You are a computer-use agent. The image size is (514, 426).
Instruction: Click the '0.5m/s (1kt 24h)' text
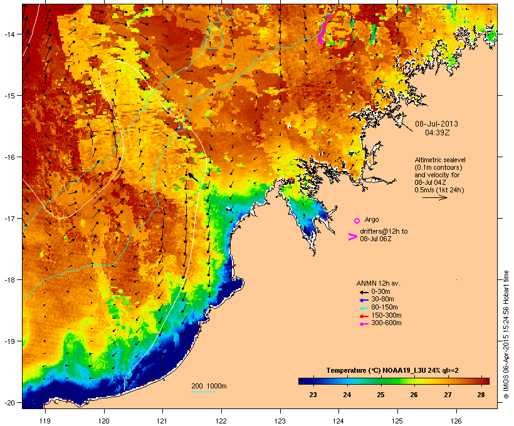click(439, 190)
